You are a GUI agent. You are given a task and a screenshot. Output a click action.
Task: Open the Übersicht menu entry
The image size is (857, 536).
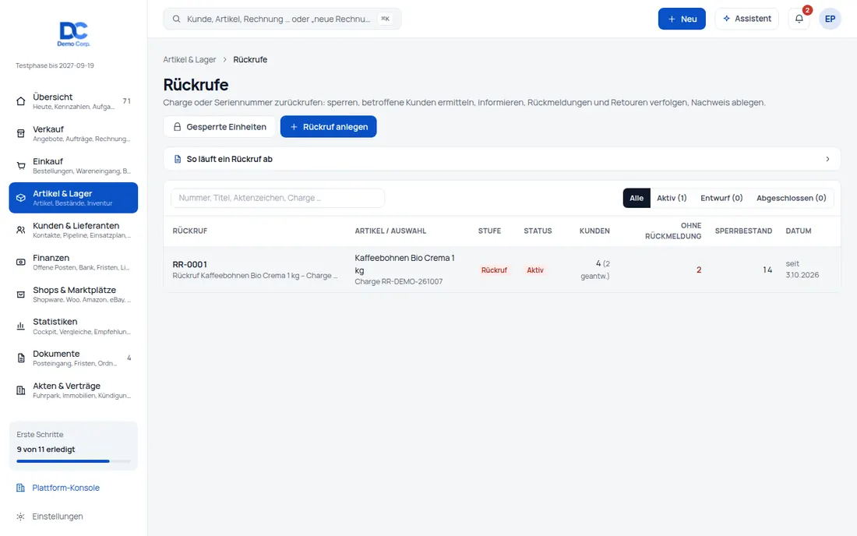[73, 101]
